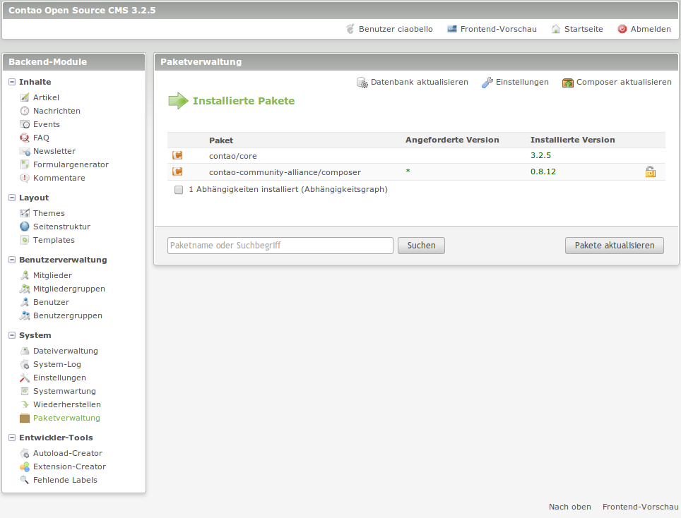Click the Startseite house icon
The height and width of the screenshot is (518, 681).
556,29
